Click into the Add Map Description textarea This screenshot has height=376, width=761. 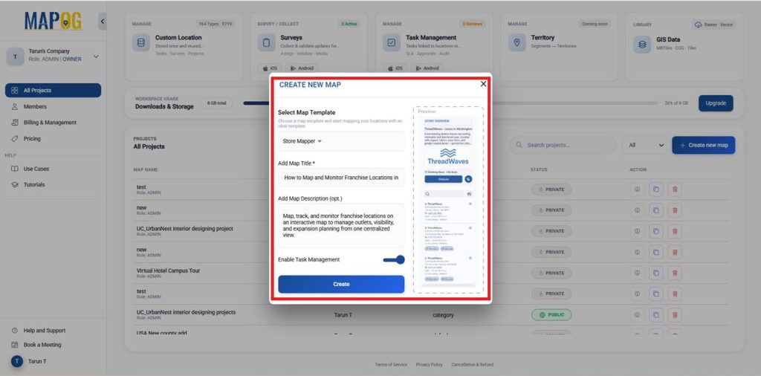point(340,226)
